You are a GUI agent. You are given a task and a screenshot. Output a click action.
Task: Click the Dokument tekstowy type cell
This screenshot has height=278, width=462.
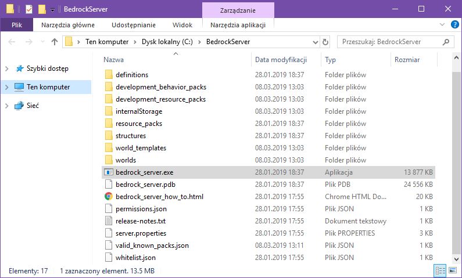click(356, 221)
